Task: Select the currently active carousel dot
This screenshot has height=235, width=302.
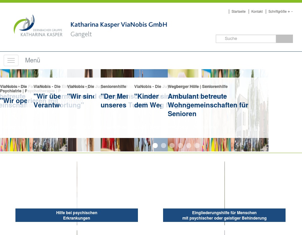Action: pos(155,145)
